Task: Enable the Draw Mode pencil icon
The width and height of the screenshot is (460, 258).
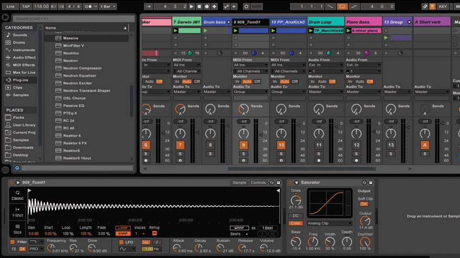Action: tap(424, 6)
